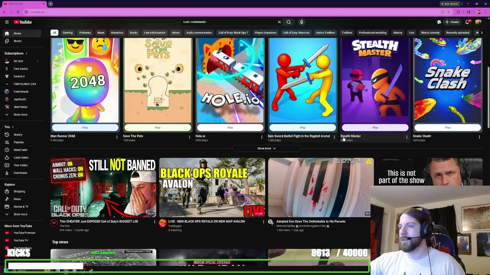Open Movies & TV under Explore
The height and width of the screenshot is (275, 490).
click(x=22, y=207)
